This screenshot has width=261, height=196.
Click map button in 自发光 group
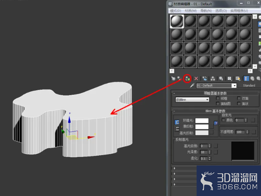coord(253,120)
